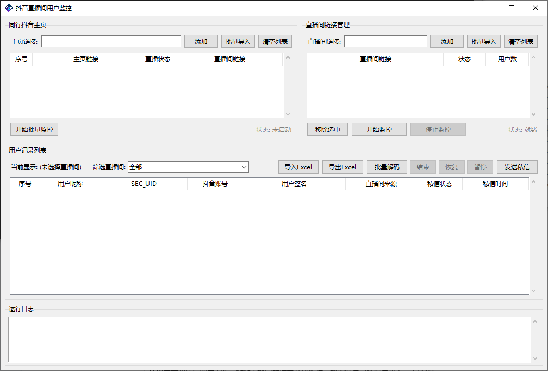Click 清空列表 in the 直播间链接管理 panel
This screenshot has width=548, height=371.
coord(521,41)
